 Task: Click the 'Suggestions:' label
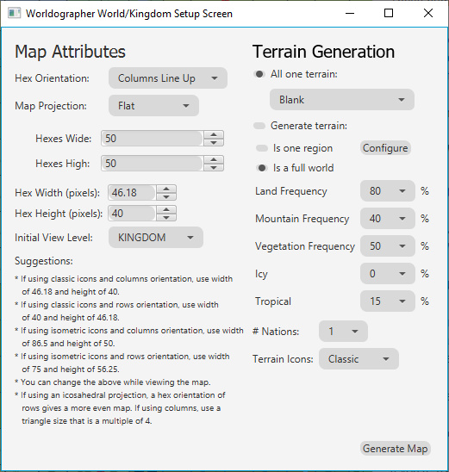(44, 261)
